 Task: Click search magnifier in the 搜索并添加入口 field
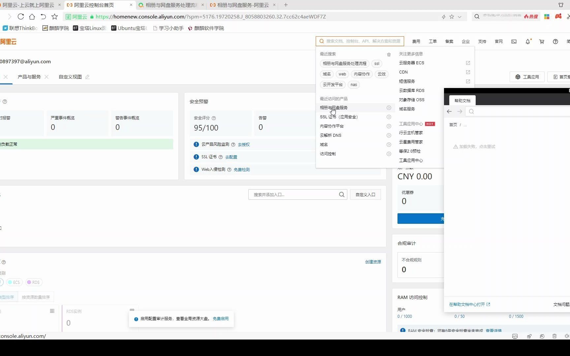point(342,194)
